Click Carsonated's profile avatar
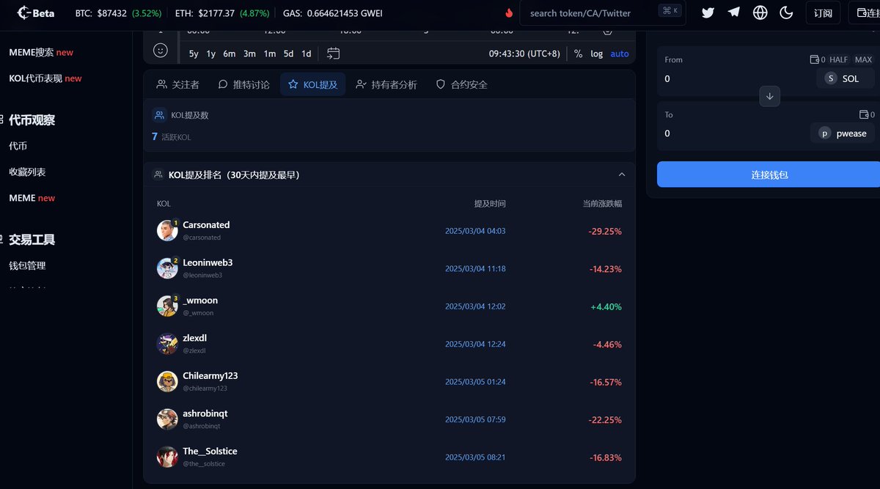The height and width of the screenshot is (489, 880). tap(167, 231)
